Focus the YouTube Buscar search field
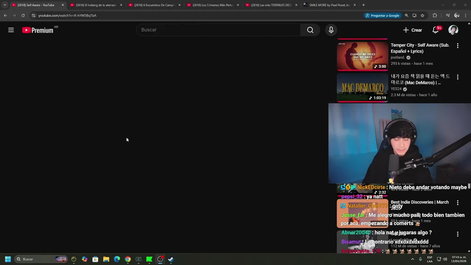Image resolution: width=471 pixels, height=265 pixels. 219,30
